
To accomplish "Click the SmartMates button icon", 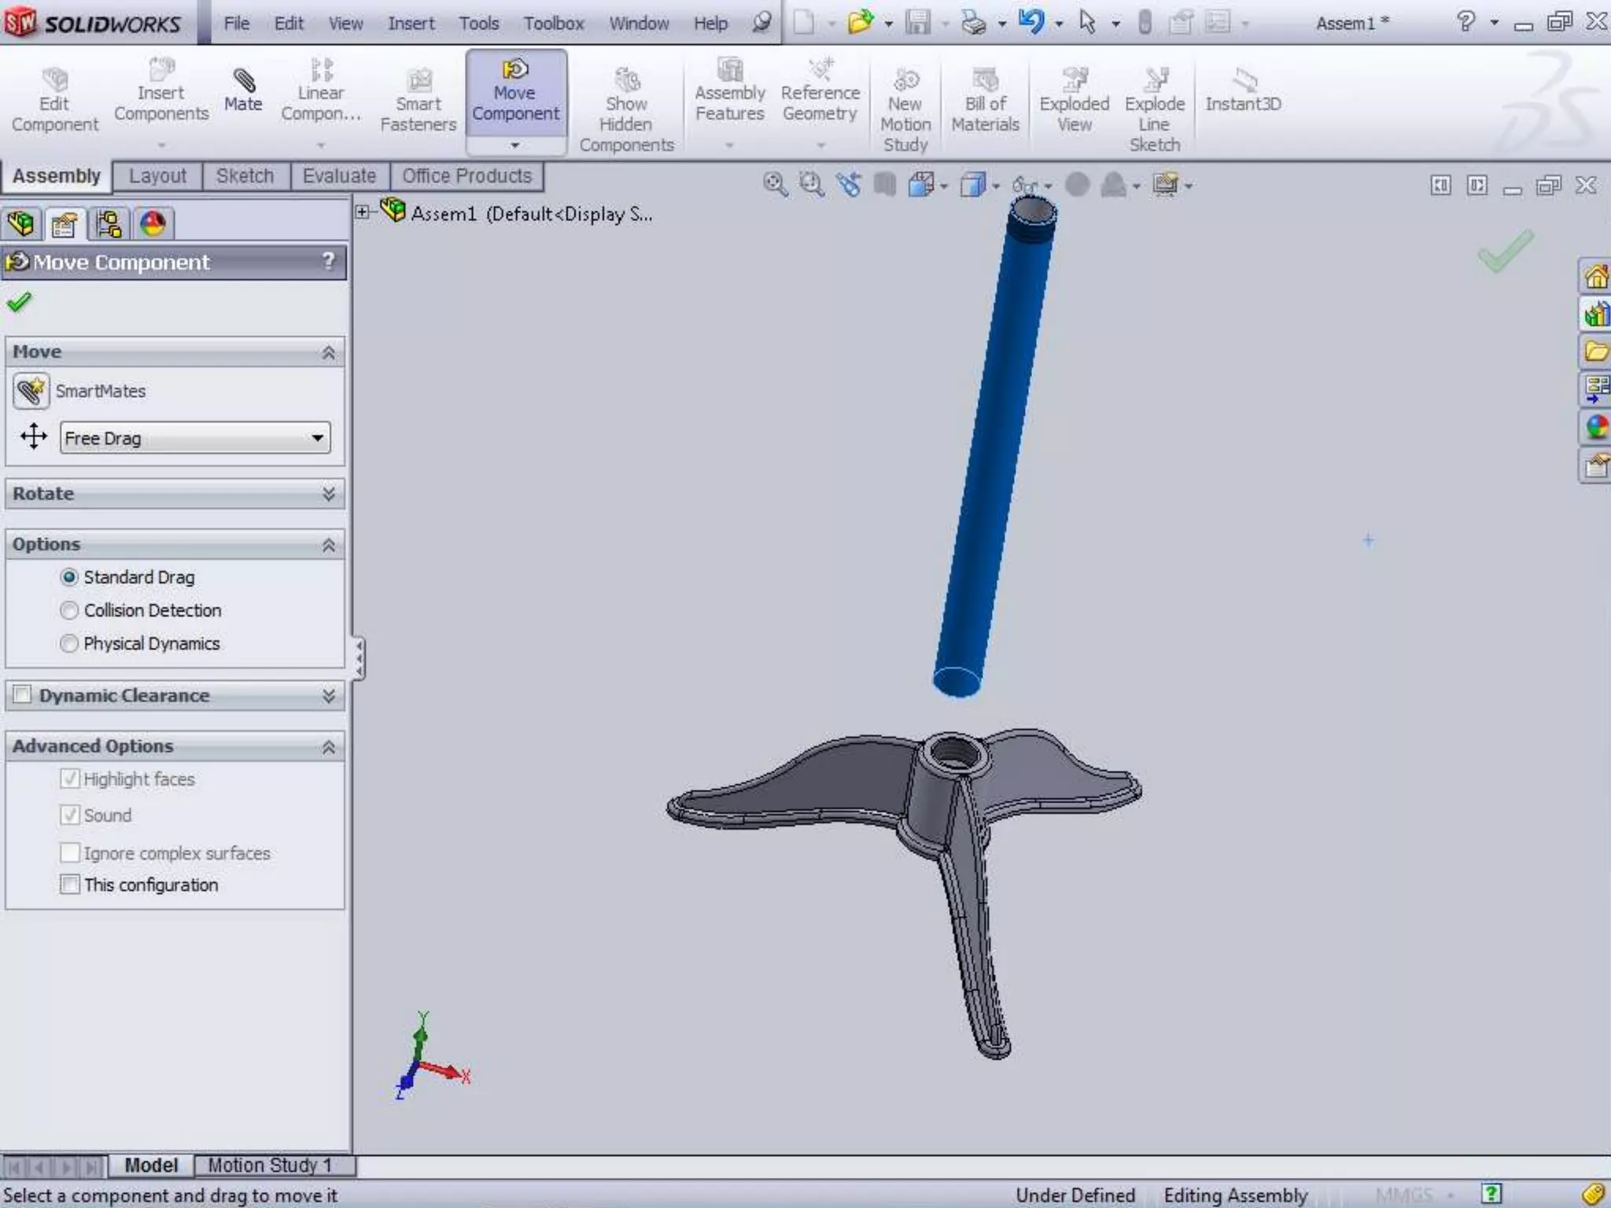I will [31, 391].
